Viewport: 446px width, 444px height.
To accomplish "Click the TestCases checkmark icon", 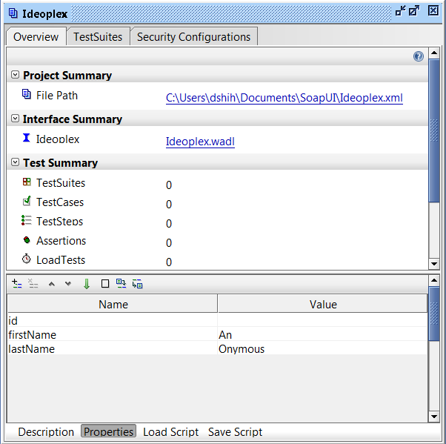I will coord(27,201).
